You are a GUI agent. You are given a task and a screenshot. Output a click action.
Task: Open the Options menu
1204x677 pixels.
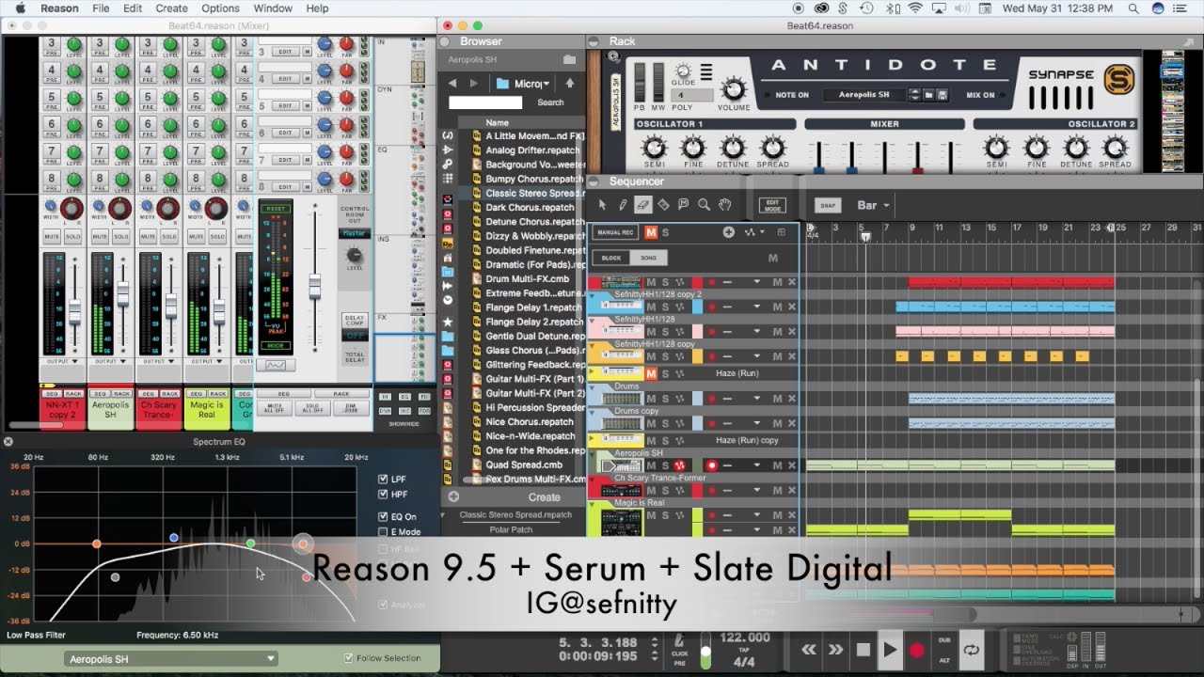point(220,8)
